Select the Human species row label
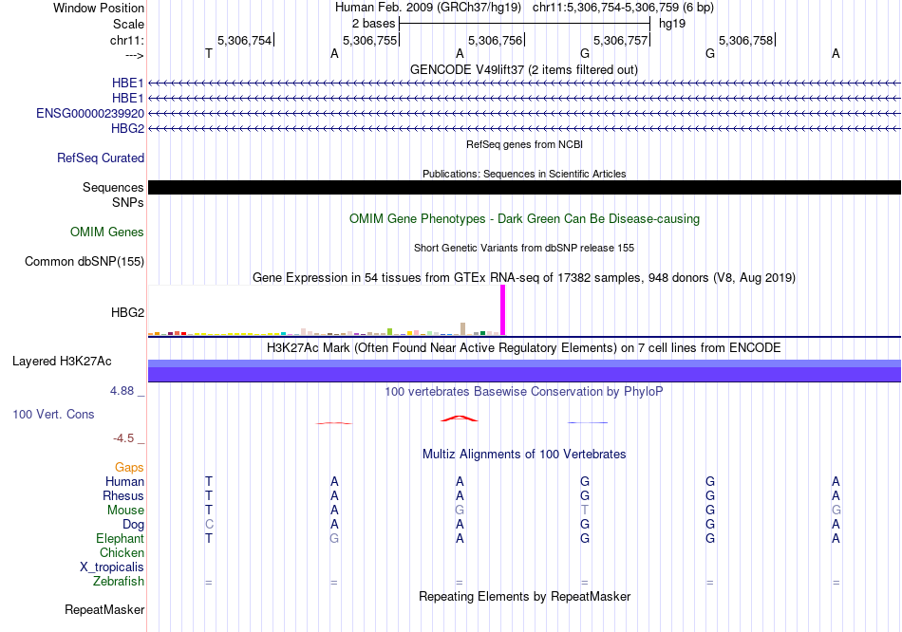Image resolution: width=902 pixels, height=632 pixels. [x=124, y=481]
